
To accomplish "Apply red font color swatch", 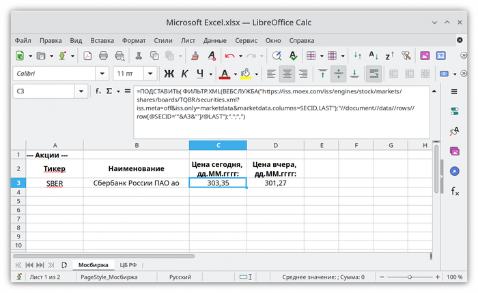I will pyautogui.click(x=225, y=74).
